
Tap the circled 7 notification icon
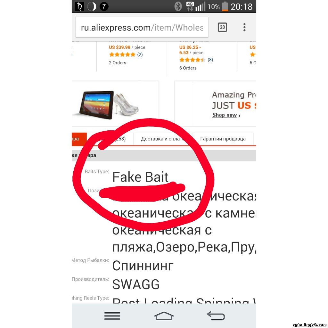pos(104,6)
